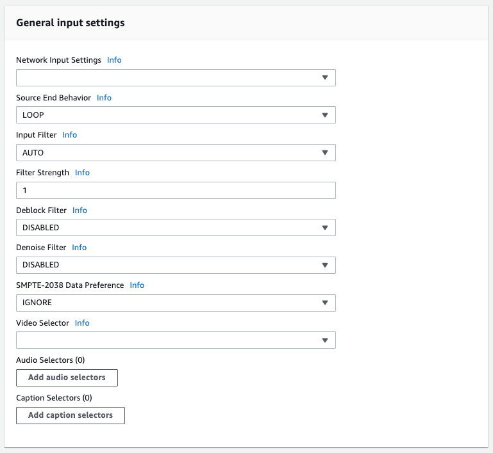Click the General input settings heading
Screen dimensions: 493x453
click(x=71, y=23)
